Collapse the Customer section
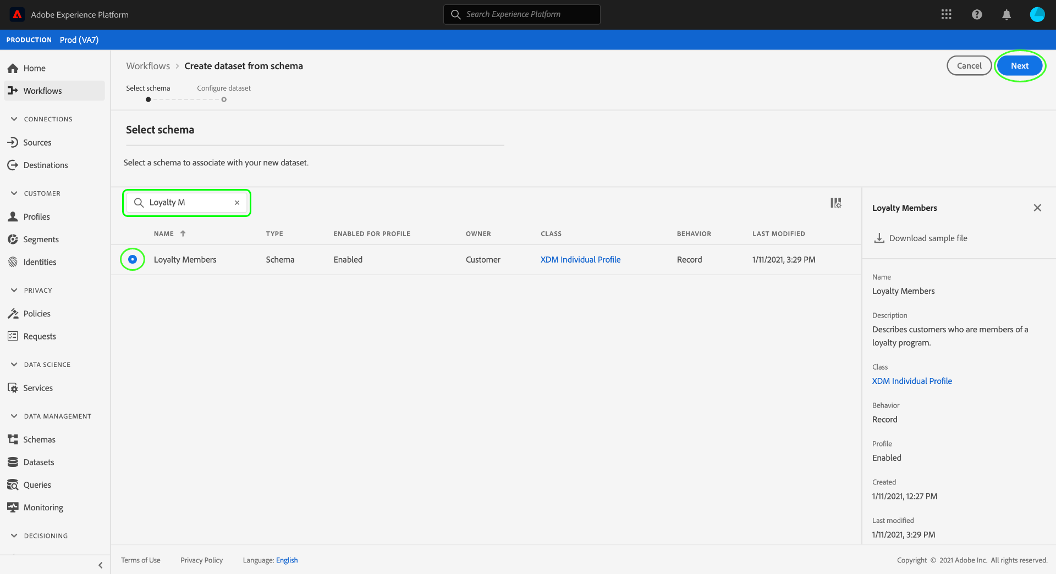 click(x=14, y=193)
